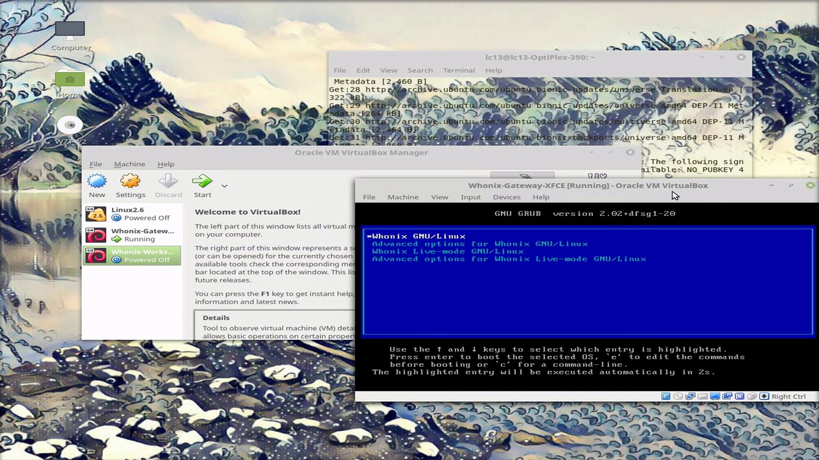Open the Computer desktop icon
This screenshot has width=819, height=460.
pos(70,36)
